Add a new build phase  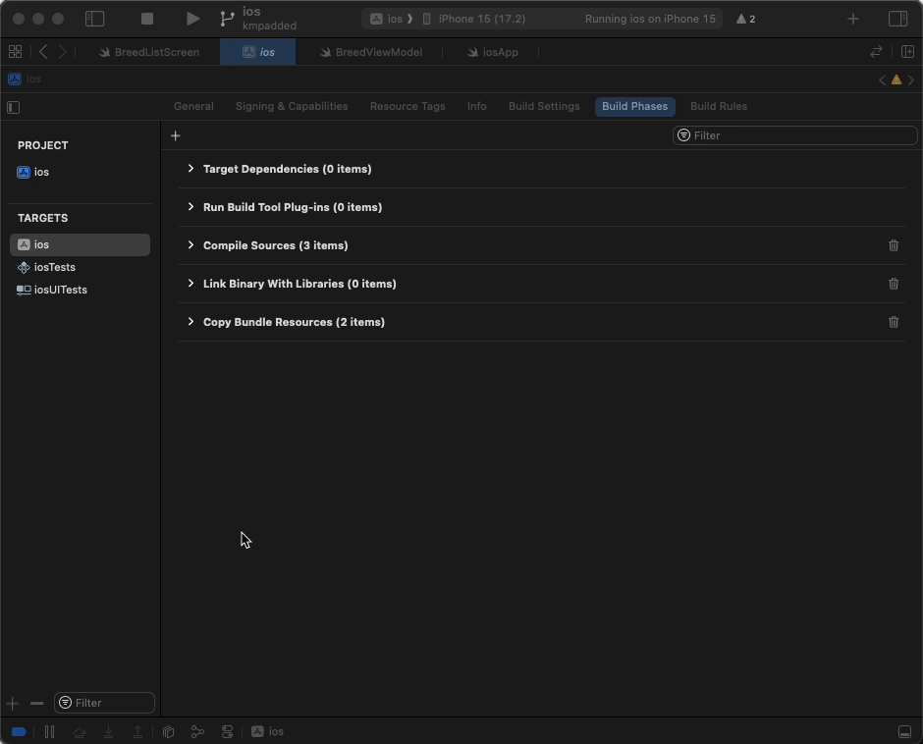pyautogui.click(x=176, y=136)
